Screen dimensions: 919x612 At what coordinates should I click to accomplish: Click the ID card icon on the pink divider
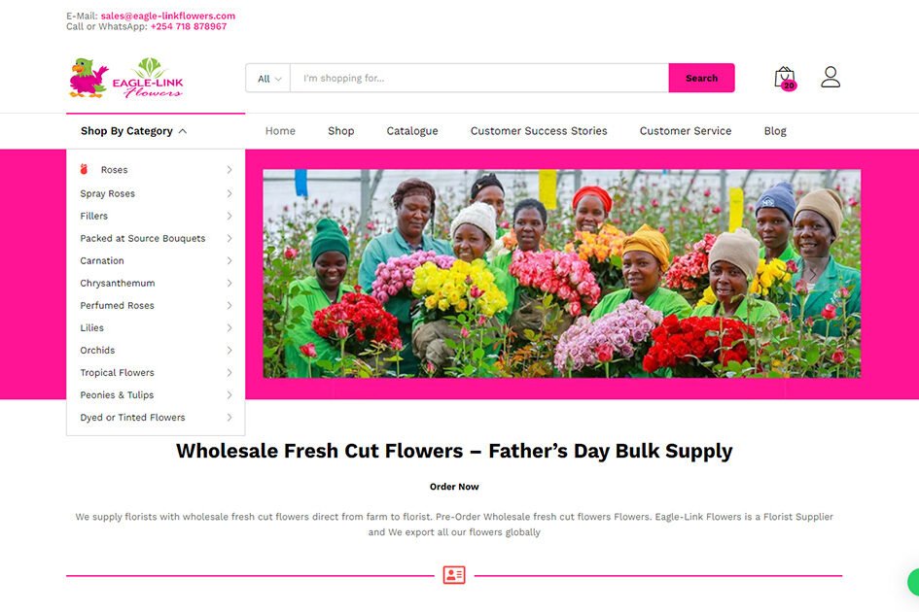point(453,574)
